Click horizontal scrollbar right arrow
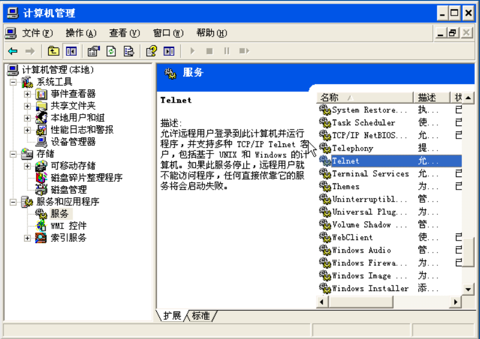480x339 pixels. pos(455,302)
